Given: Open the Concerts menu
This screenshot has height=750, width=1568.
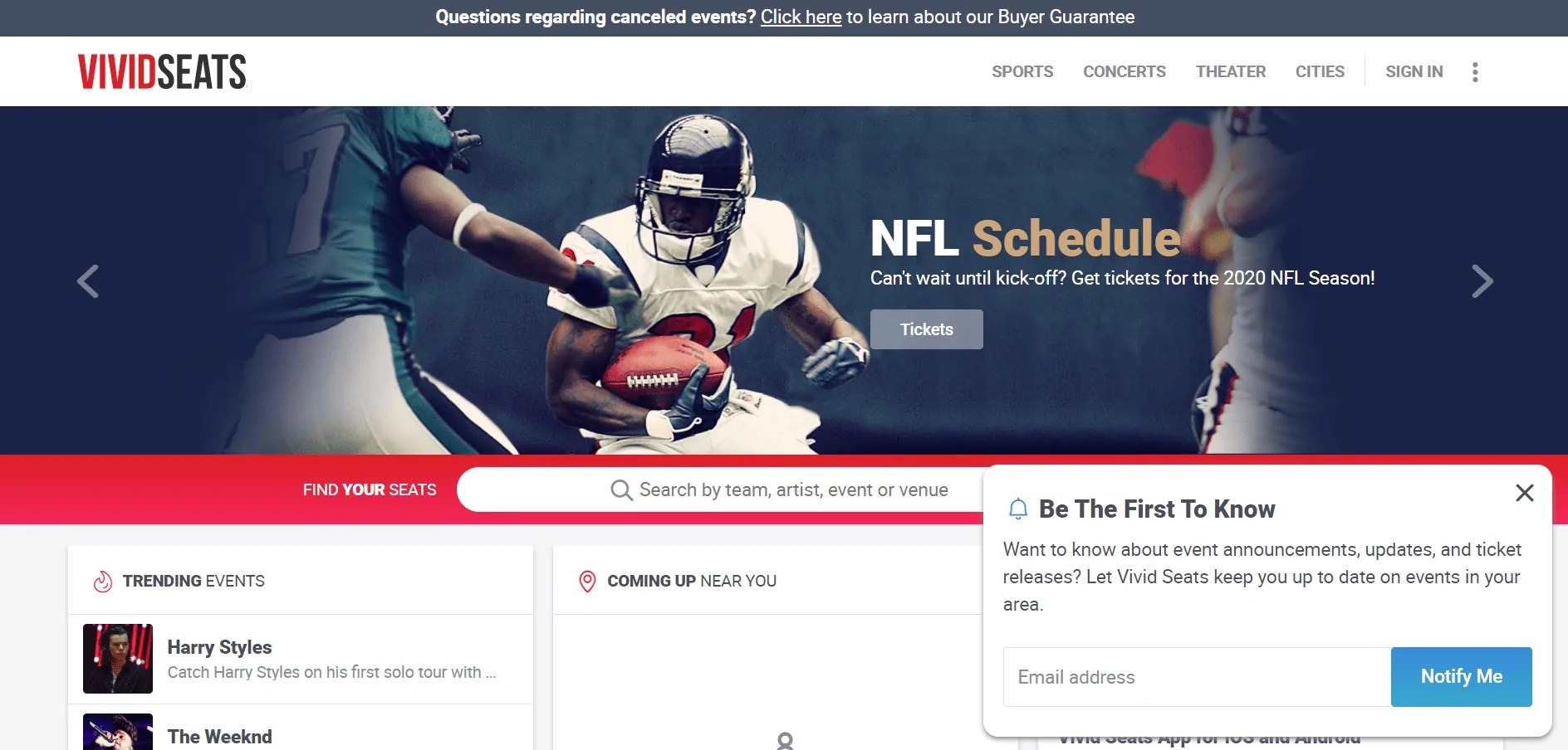Looking at the screenshot, I should tap(1125, 71).
